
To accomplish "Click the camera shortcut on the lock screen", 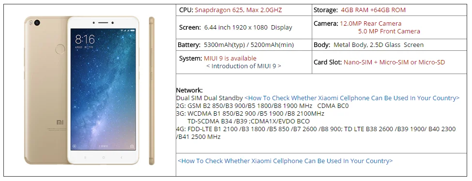I will point(132,146).
